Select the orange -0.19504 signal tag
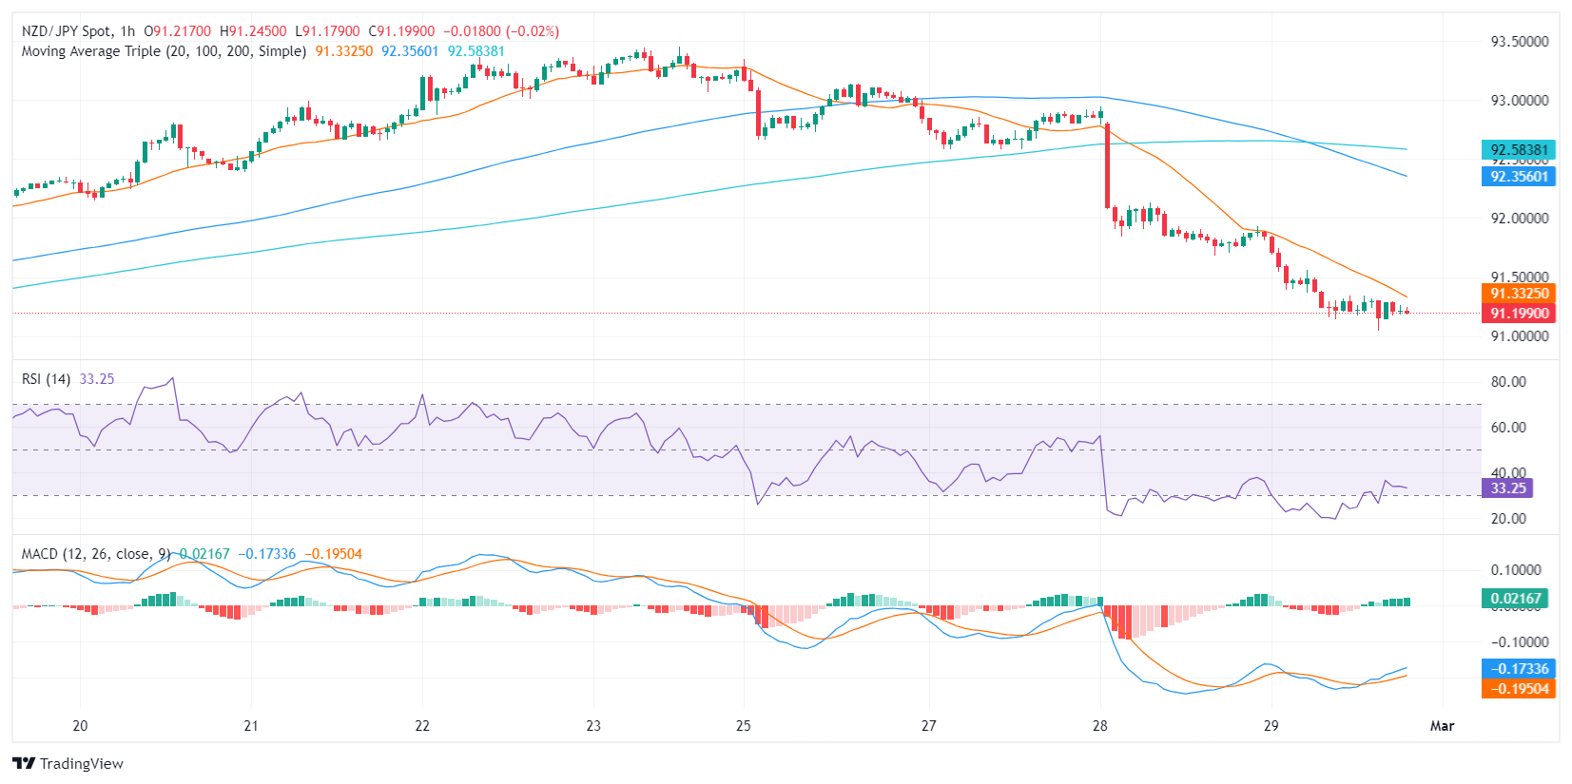Viewport: 1572px width, 784px height. click(1519, 689)
